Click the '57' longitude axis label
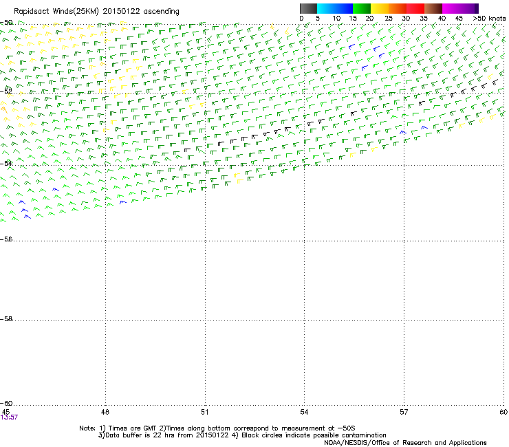This screenshot has height=447, width=509. point(404,412)
